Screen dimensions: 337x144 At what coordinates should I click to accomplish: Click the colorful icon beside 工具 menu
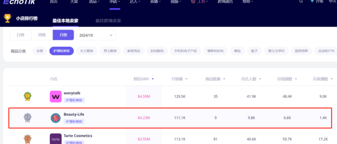[x=193, y=1]
